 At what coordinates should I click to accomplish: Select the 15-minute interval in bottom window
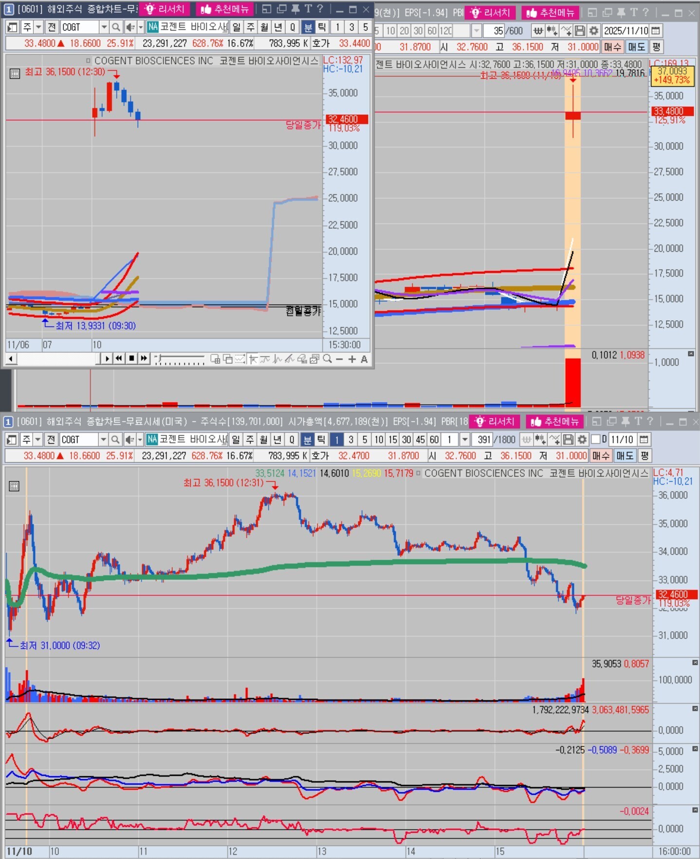pyautogui.click(x=393, y=440)
